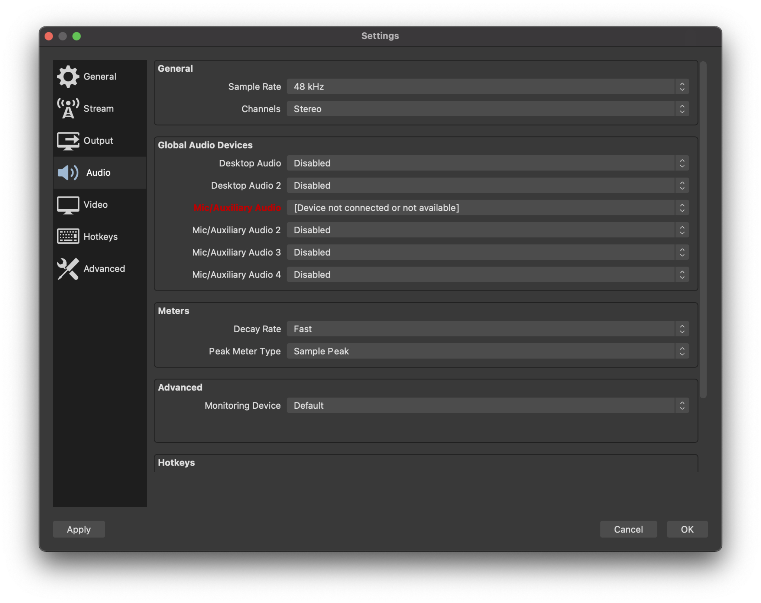The width and height of the screenshot is (761, 603).
Task: Open Advanced settings tools icon
Action: (68, 269)
